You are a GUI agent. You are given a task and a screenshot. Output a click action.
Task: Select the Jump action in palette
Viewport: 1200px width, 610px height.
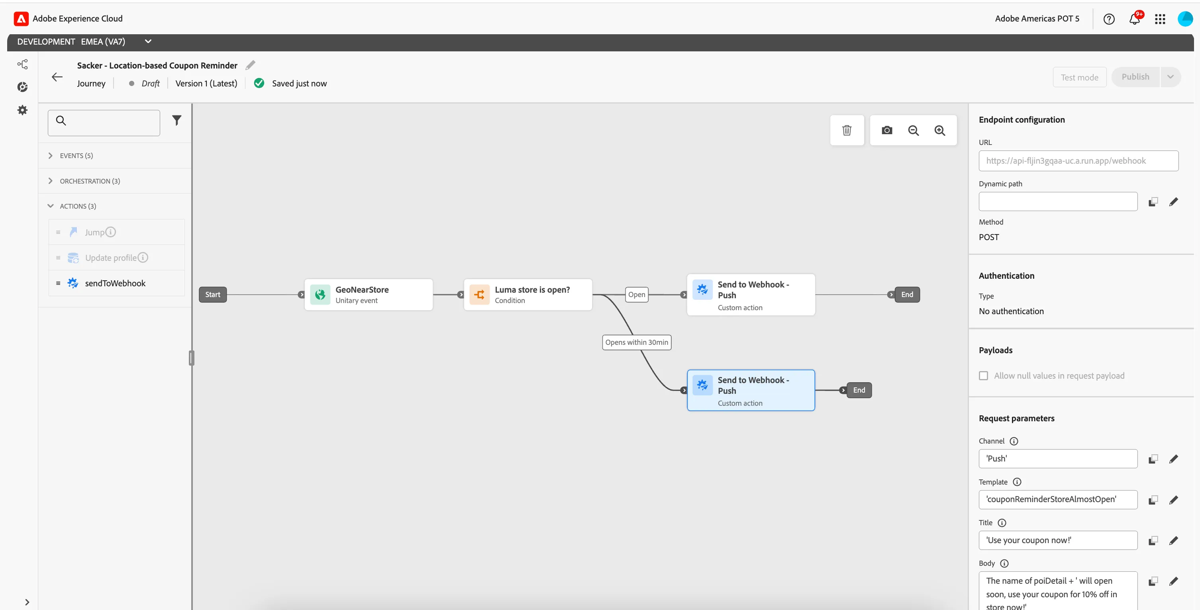point(116,232)
